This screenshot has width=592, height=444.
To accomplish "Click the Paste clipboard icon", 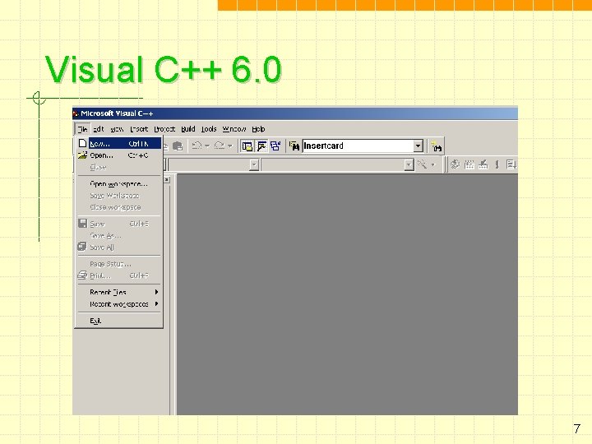I will tap(178, 146).
